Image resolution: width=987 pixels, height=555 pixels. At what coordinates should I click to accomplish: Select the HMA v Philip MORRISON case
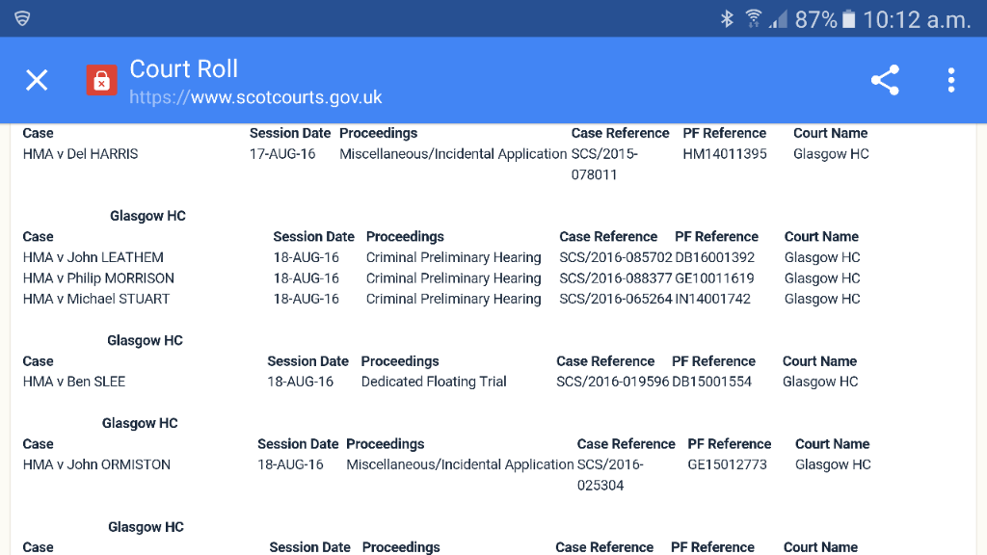coord(98,278)
